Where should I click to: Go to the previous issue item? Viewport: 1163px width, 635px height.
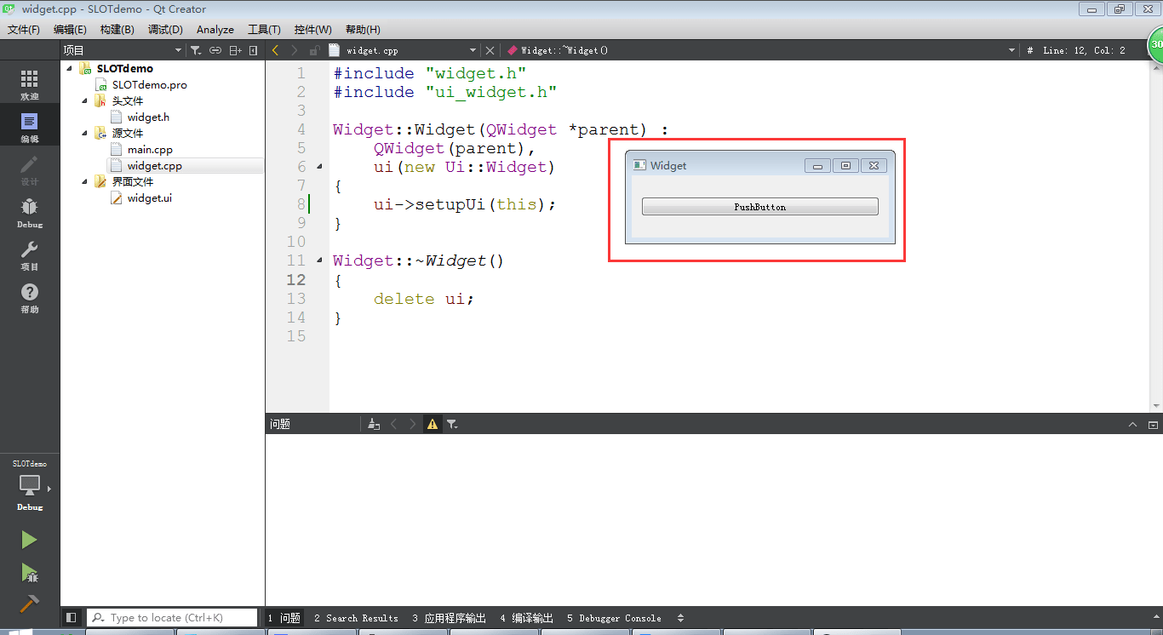pos(393,424)
